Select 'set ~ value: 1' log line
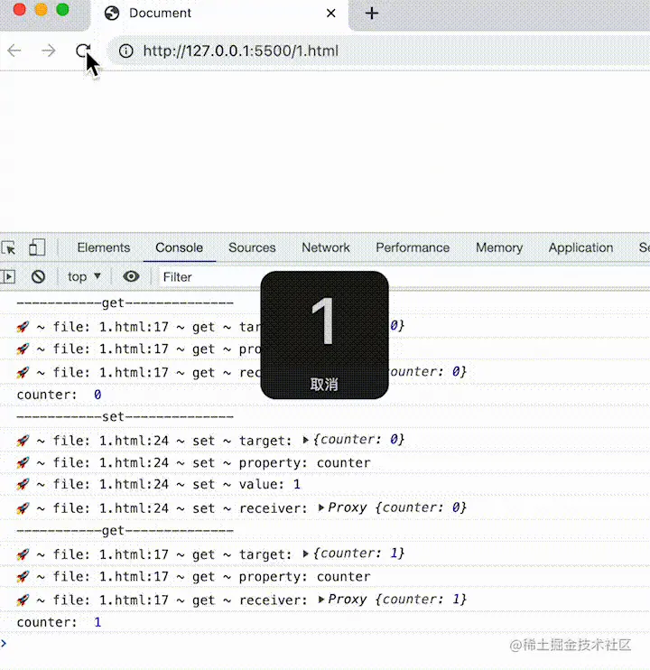This screenshot has height=670, width=650. tap(325, 485)
